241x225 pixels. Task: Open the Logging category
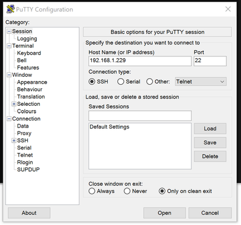[27, 39]
